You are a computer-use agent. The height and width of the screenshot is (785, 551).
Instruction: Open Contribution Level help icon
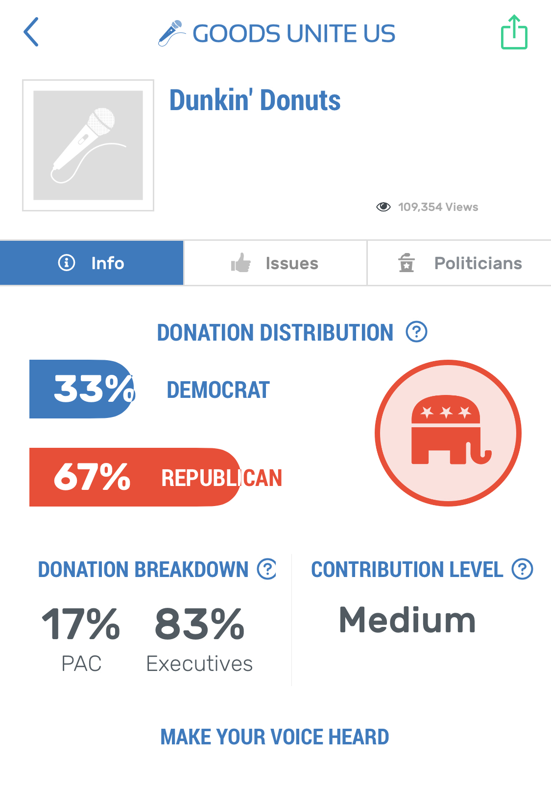[522, 569]
